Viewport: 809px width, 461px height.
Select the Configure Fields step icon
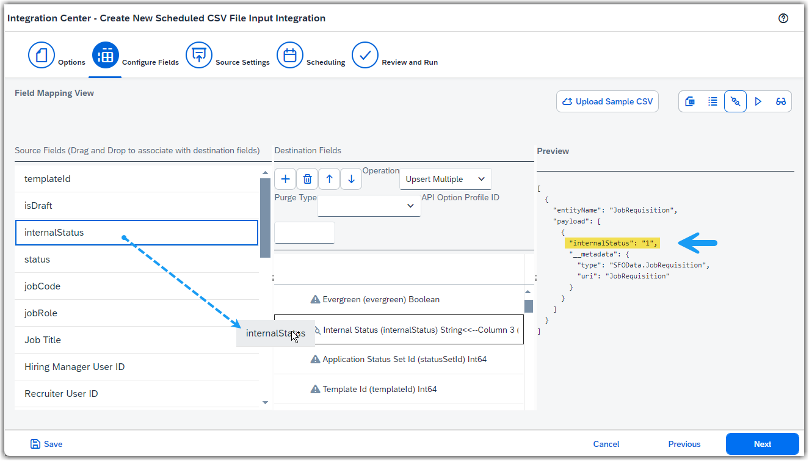105,56
